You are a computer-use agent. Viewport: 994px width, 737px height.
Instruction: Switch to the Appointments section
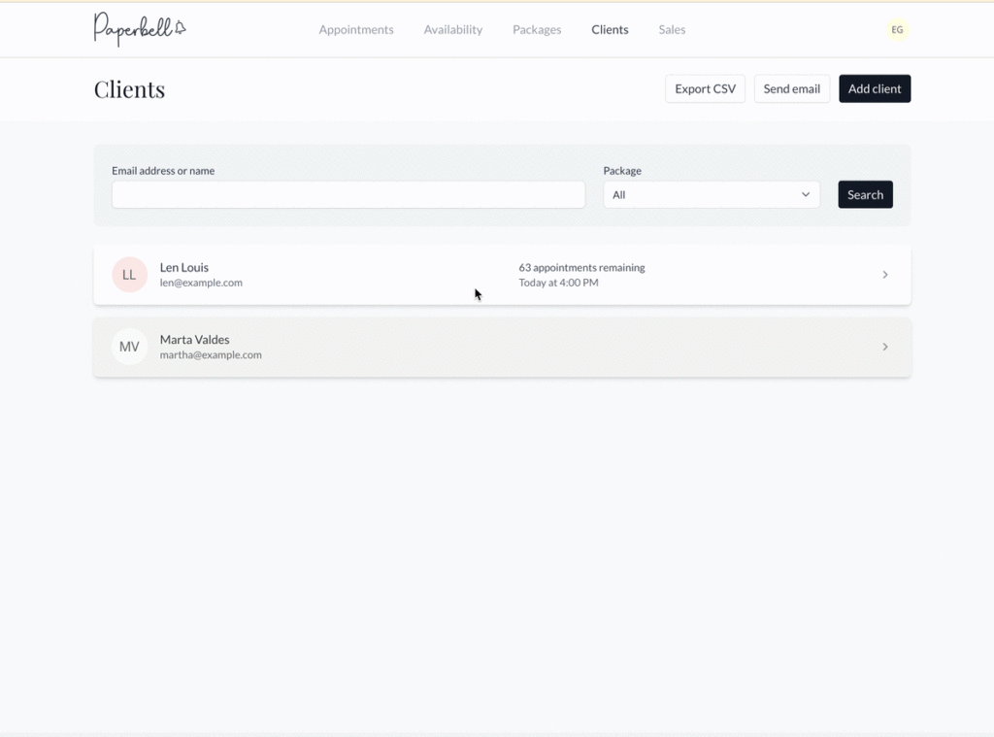click(356, 29)
